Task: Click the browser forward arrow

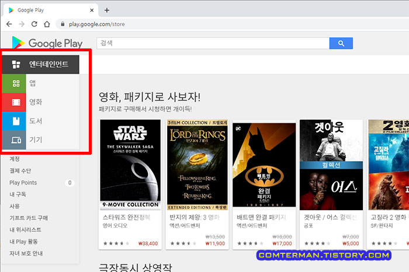Action: coord(22,25)
